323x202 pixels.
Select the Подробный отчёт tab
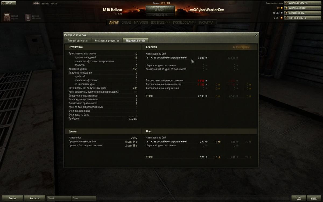coord(136,41)
